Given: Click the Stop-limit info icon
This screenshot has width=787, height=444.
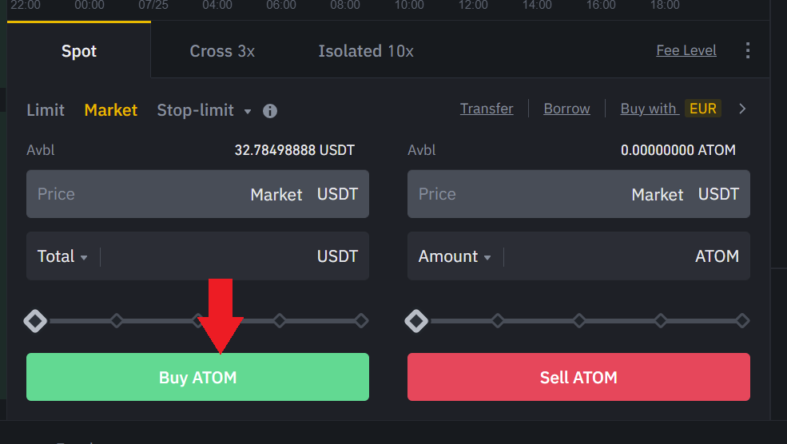Looking at the screenshot, I should tap(270, 111).
